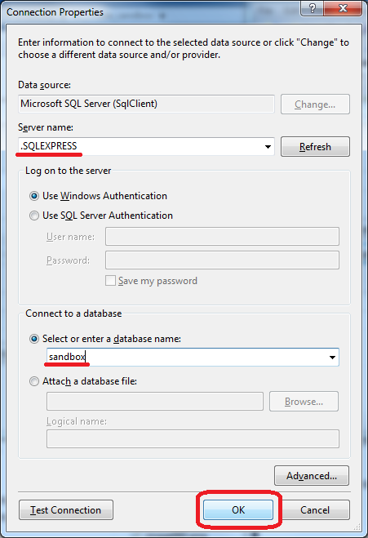Choose Select or enter a database name
This screenshot has height=538, width=368.
34,339
